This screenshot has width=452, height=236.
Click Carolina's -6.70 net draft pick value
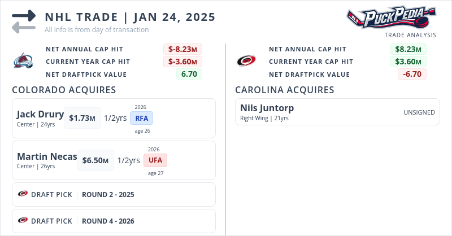click(x=412, y=74)
